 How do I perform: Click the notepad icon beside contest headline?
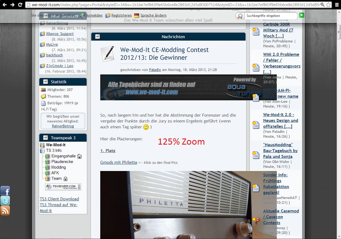click(x=107, y=53)
